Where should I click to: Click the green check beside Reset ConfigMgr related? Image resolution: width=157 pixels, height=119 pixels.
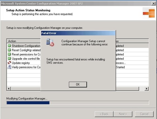tap(9, 50)
